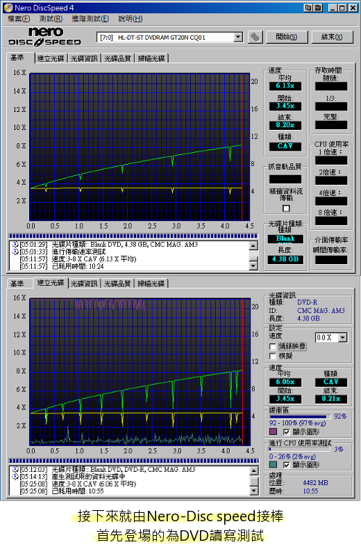The image size is (361, 556).
Task: Click the Nero DiscSpeed logo
Action: 45,37
